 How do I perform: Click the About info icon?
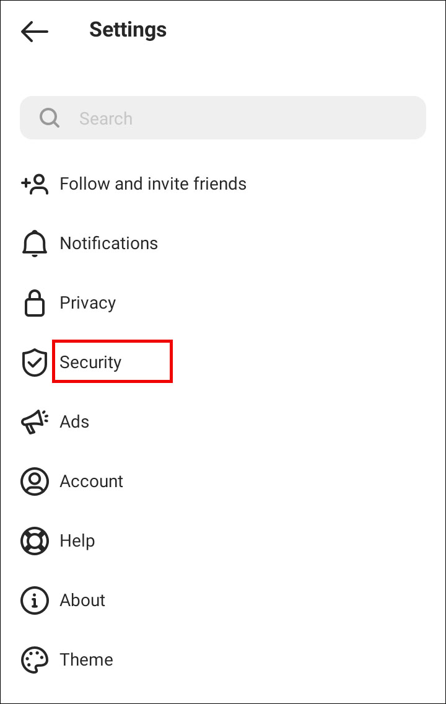point(35,601)
